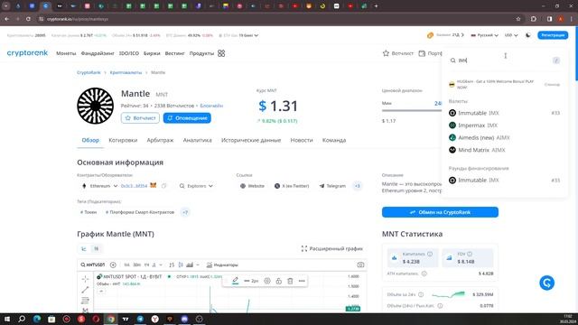Click cryptorank logo
Image resolution: width=578 pixels, height=325 pixels.
point(27,53)
